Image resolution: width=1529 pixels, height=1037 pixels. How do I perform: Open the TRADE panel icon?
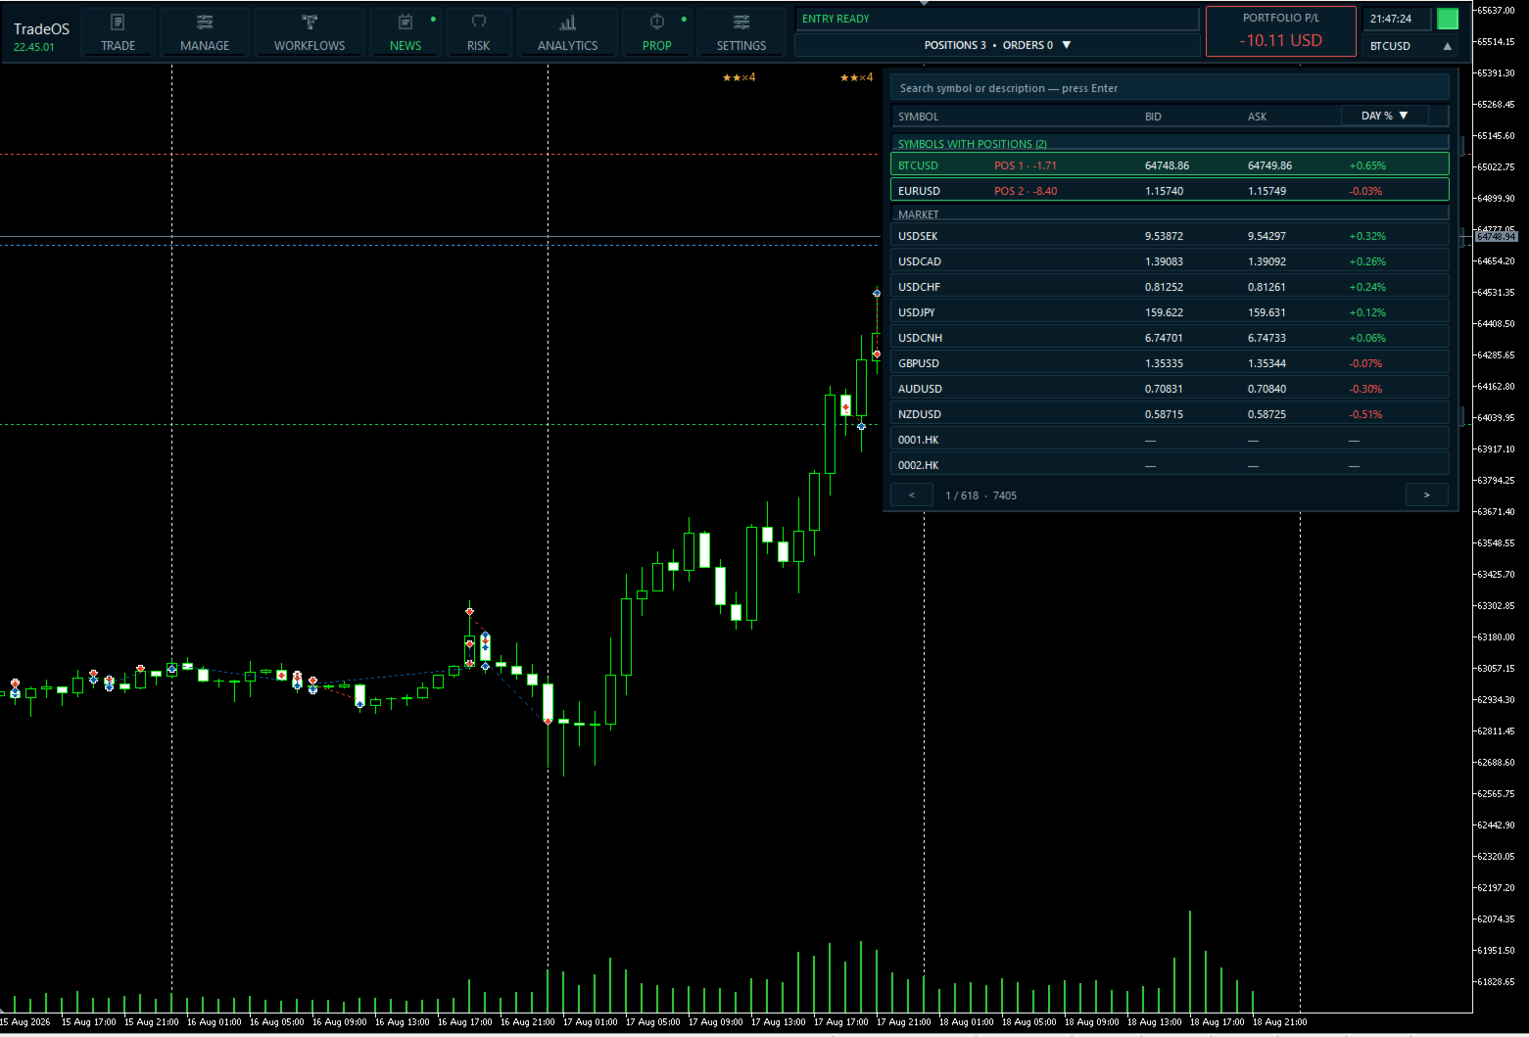[118, 22]
